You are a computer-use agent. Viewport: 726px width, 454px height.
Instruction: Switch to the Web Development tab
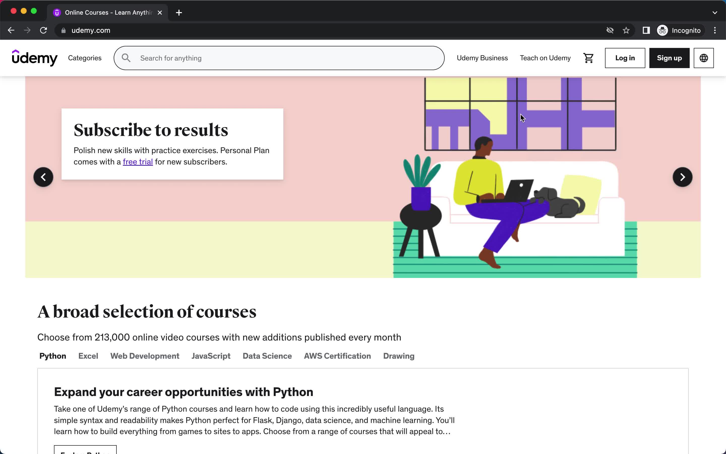145,356
